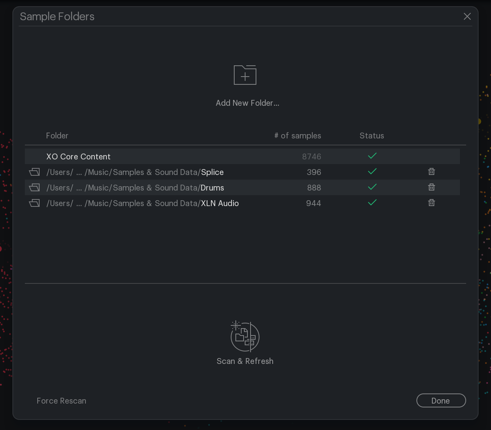Click the Add New Folder... label
491x430 pixels.
tap(247, 103)
